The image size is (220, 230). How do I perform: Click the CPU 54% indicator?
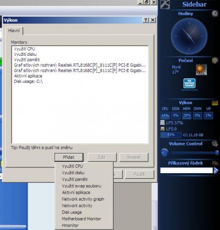(x=165, y=116)
